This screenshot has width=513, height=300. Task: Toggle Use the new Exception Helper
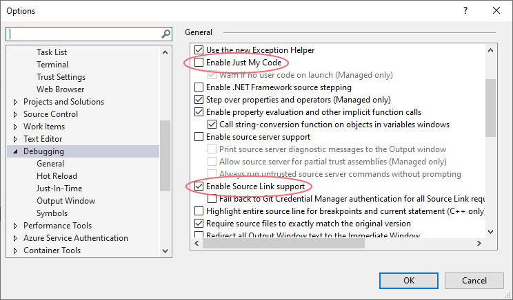199,50
